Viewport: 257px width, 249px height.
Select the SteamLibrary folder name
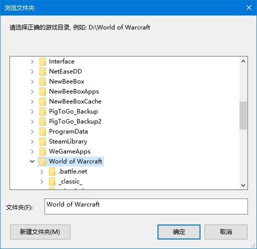68,141
